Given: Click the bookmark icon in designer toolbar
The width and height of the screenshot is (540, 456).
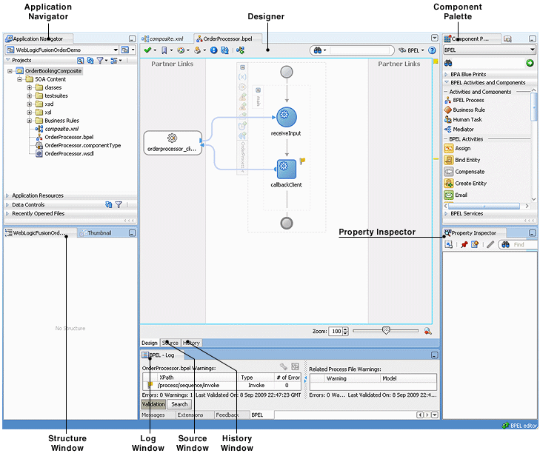Looking at the screenshot, I should coord(164,50).
